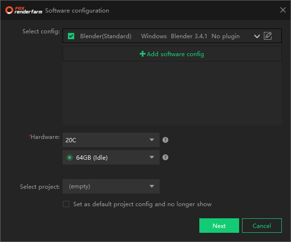Click the Blender(Standard) config name
Image resolution: width=291 pixels, height=242 pixels.
pos(106,36)
